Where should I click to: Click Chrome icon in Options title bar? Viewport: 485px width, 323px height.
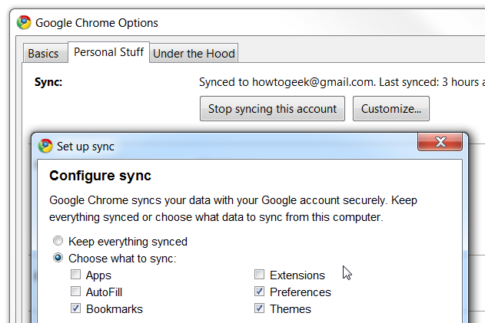point(25,22)
